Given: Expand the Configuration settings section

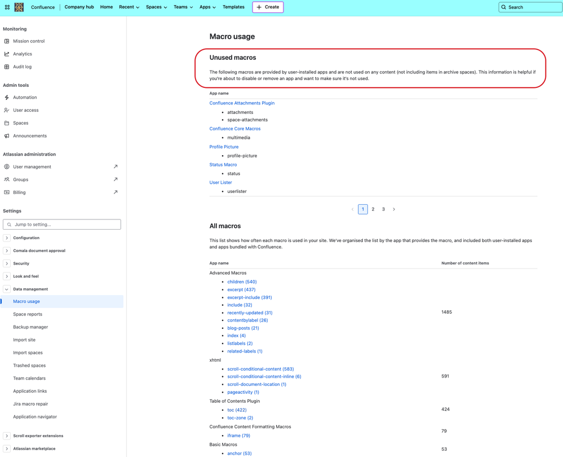Looking at the screenshot, I should 6,238.
